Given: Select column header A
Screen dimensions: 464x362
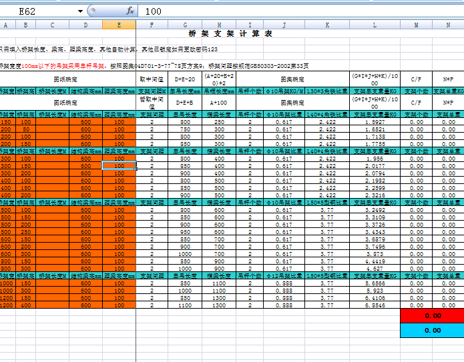Looking at the screenshot, I should click(5, 25).
